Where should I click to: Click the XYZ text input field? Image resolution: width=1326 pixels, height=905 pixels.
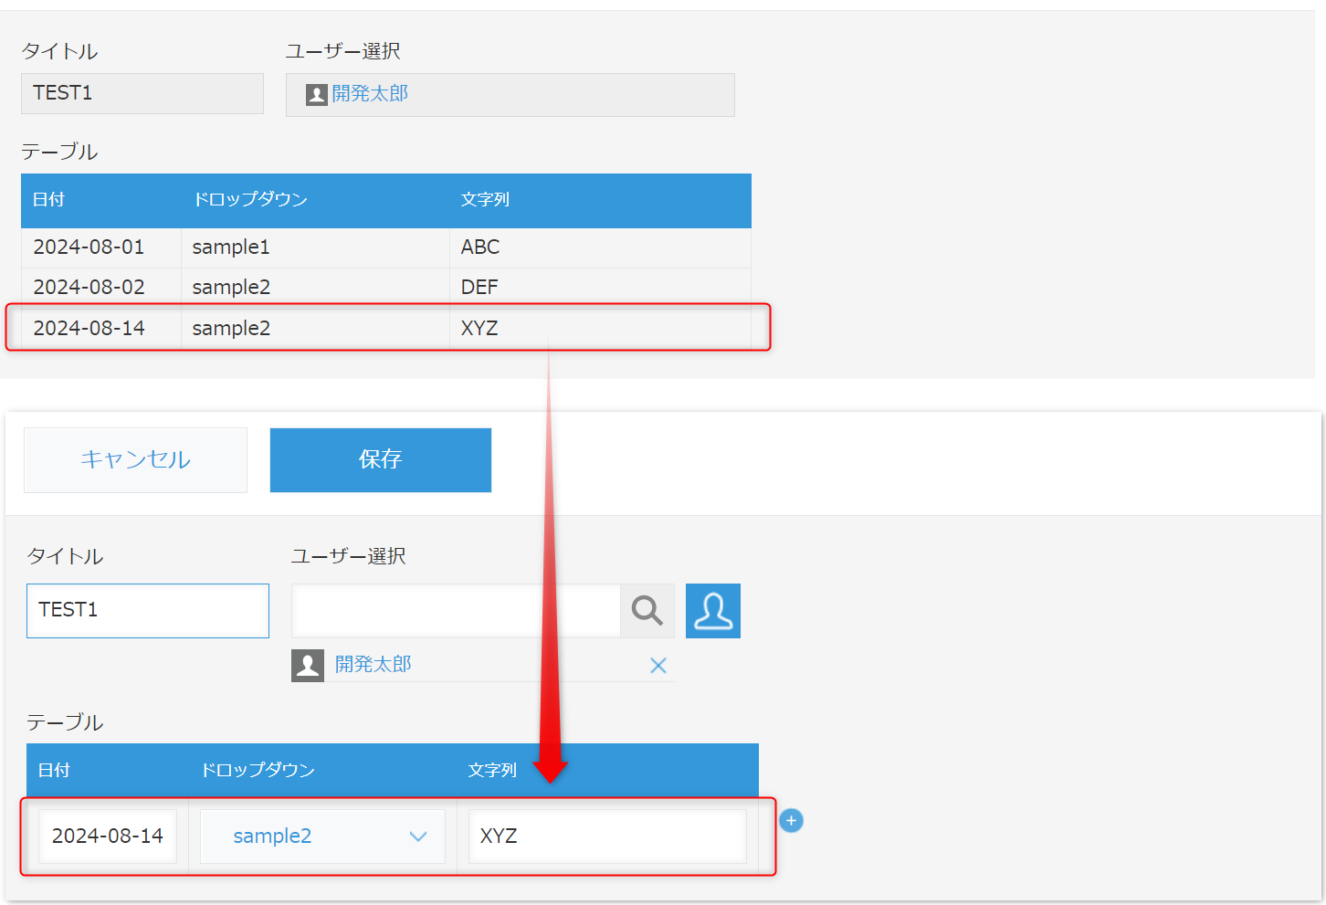(x=607, y=836)
